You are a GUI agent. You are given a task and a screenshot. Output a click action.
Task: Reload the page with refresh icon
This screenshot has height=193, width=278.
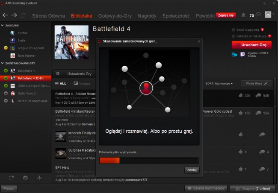coord(23,15)
